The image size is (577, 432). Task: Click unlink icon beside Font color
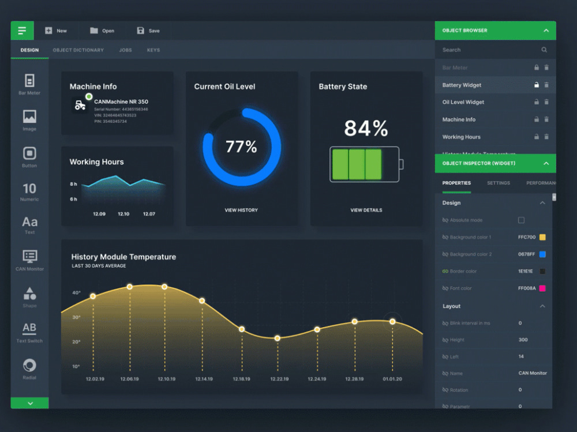tap(445, 288)
